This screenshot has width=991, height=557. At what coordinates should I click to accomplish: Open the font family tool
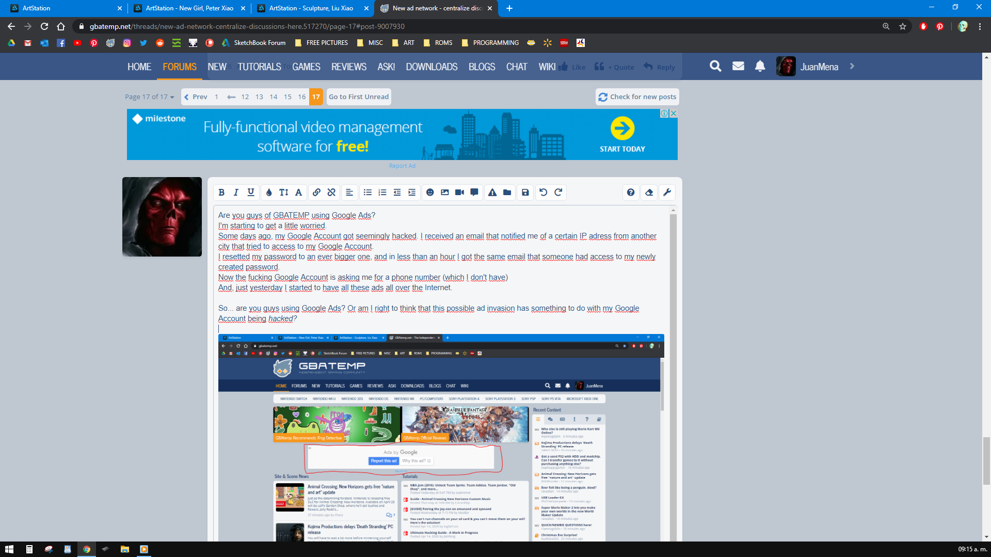298,193
